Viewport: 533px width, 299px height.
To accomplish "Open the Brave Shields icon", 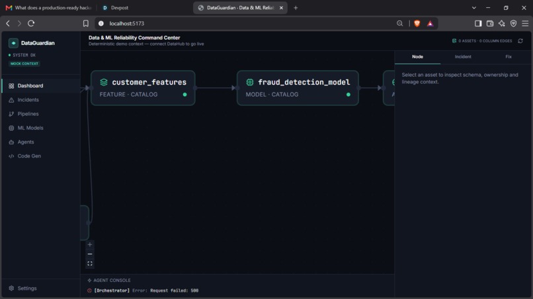I will [x=417, y=23].
